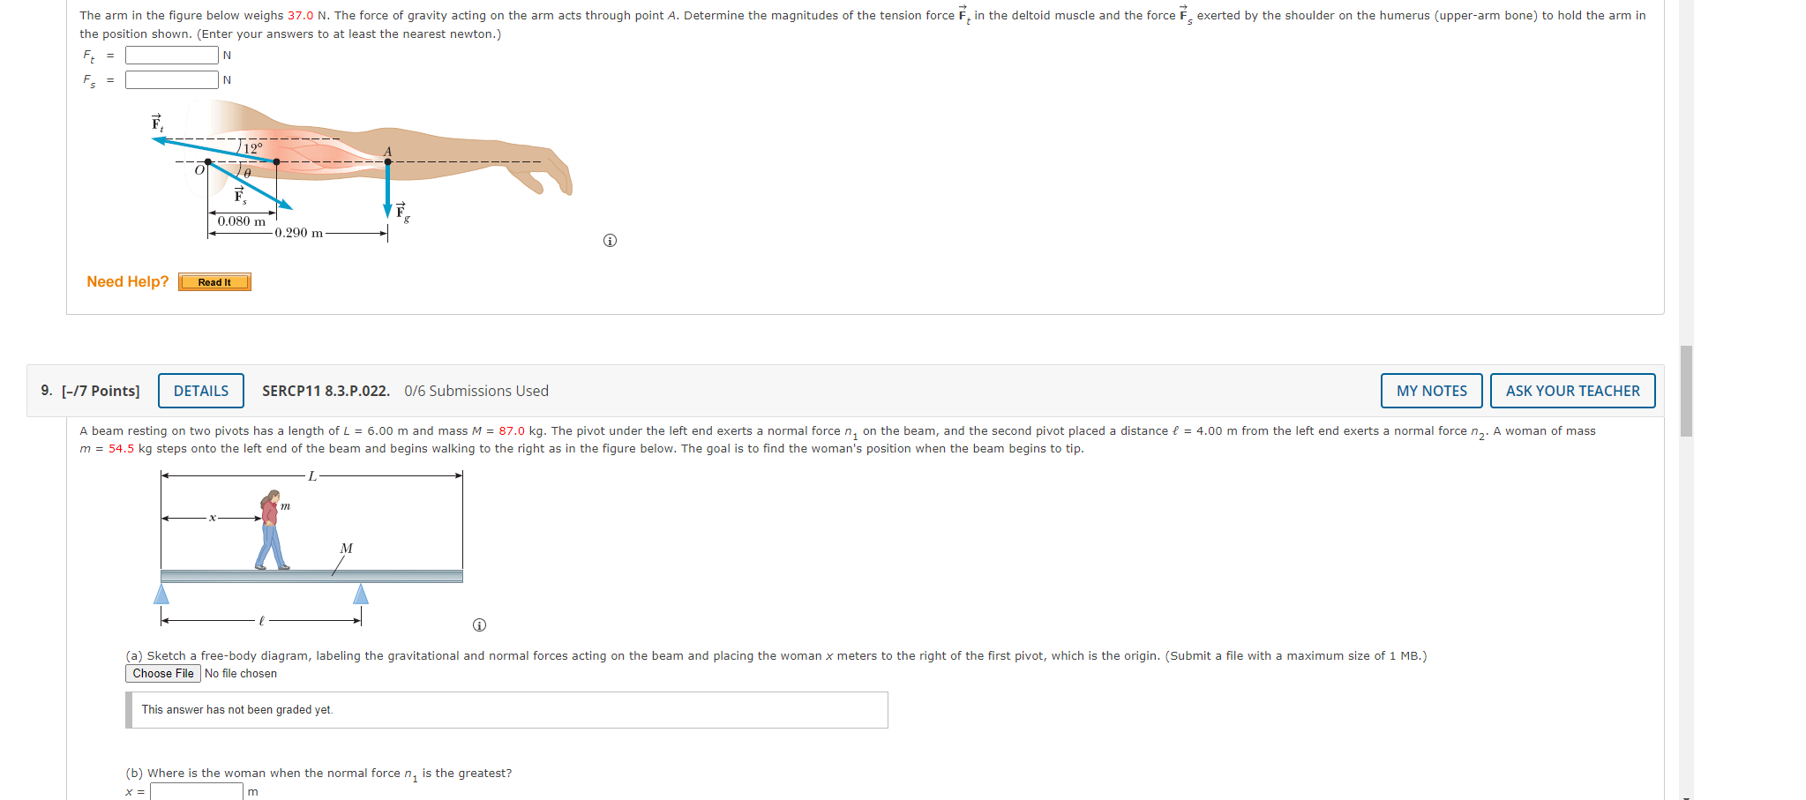
Task: Click the arm force diagram image
Action: tap(362, 172)
